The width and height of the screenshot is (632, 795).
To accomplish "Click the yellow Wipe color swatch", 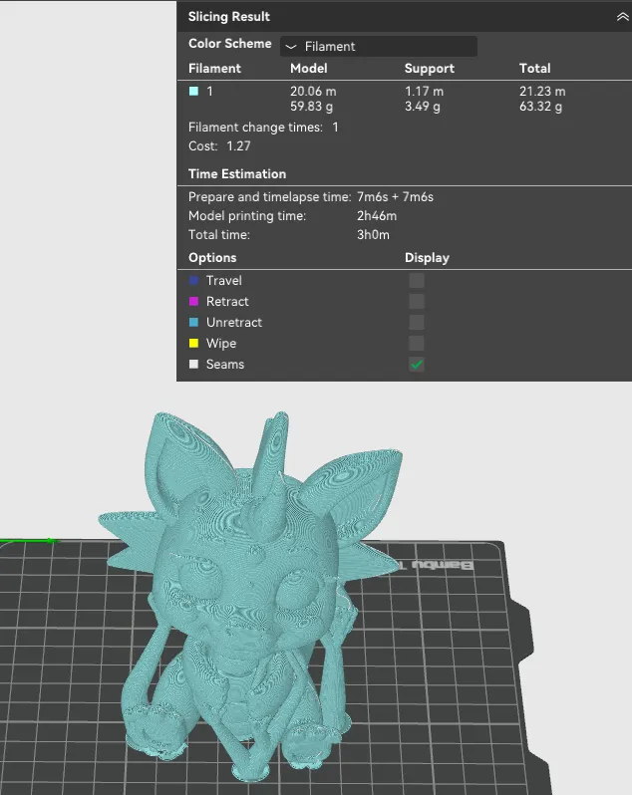I will coord(193,344).
